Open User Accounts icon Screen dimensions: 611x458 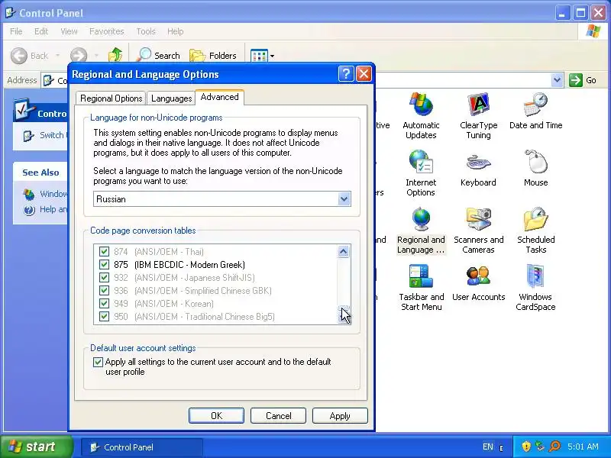pos(478,282)
